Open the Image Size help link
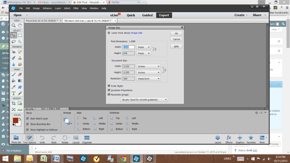 tap(137, 33)
